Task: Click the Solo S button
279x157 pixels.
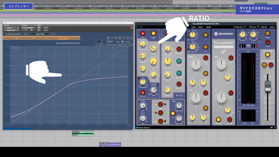Action: 272,27
